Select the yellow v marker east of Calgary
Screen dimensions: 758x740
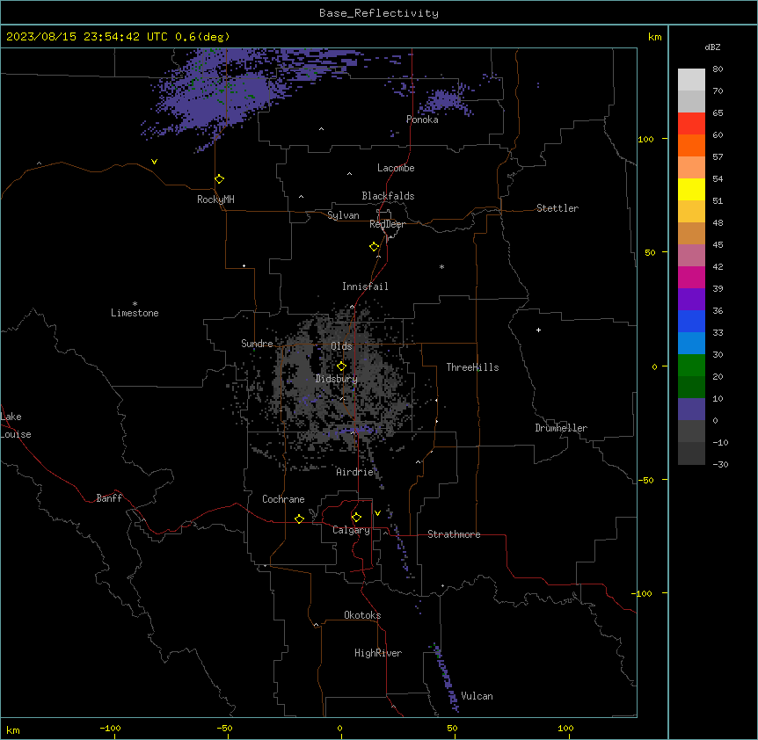[x=377, y=513]
